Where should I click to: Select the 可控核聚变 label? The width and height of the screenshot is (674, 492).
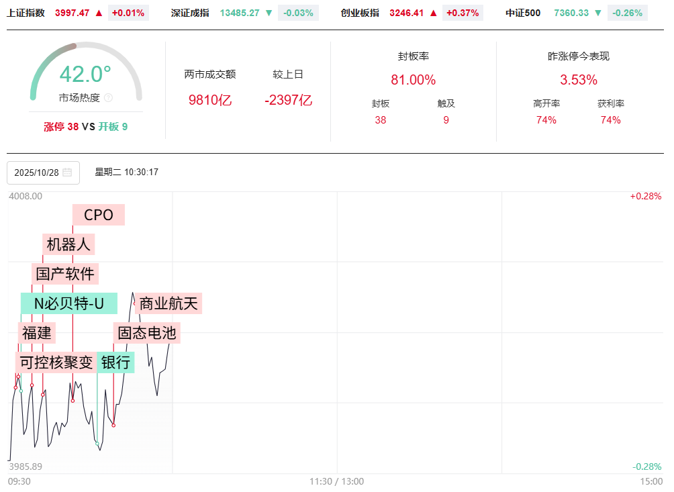[56, 362]
